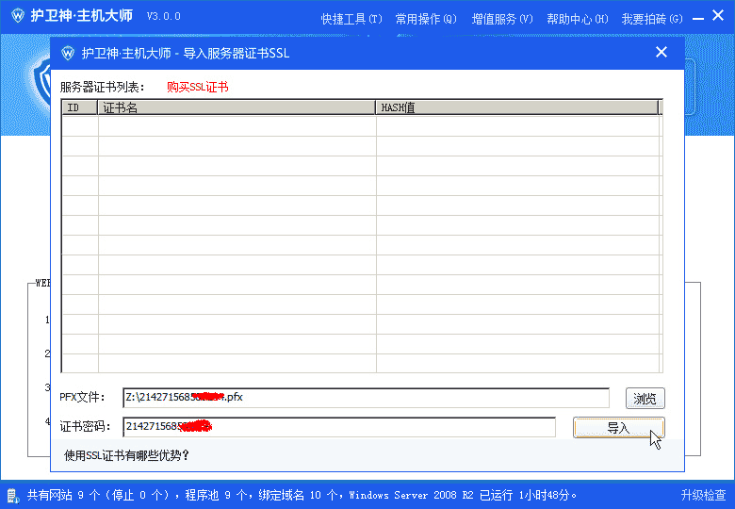Open the 帮助中心(H) menu

578,19
